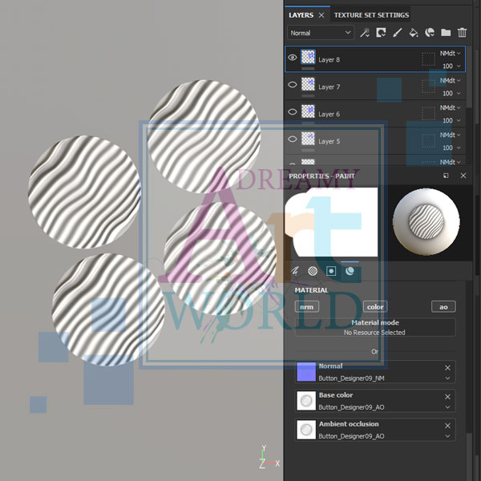This screenshot has width=481, height=481.
Task: Switch to the Texture Set Settings tab
Action: tap(371, 14)
